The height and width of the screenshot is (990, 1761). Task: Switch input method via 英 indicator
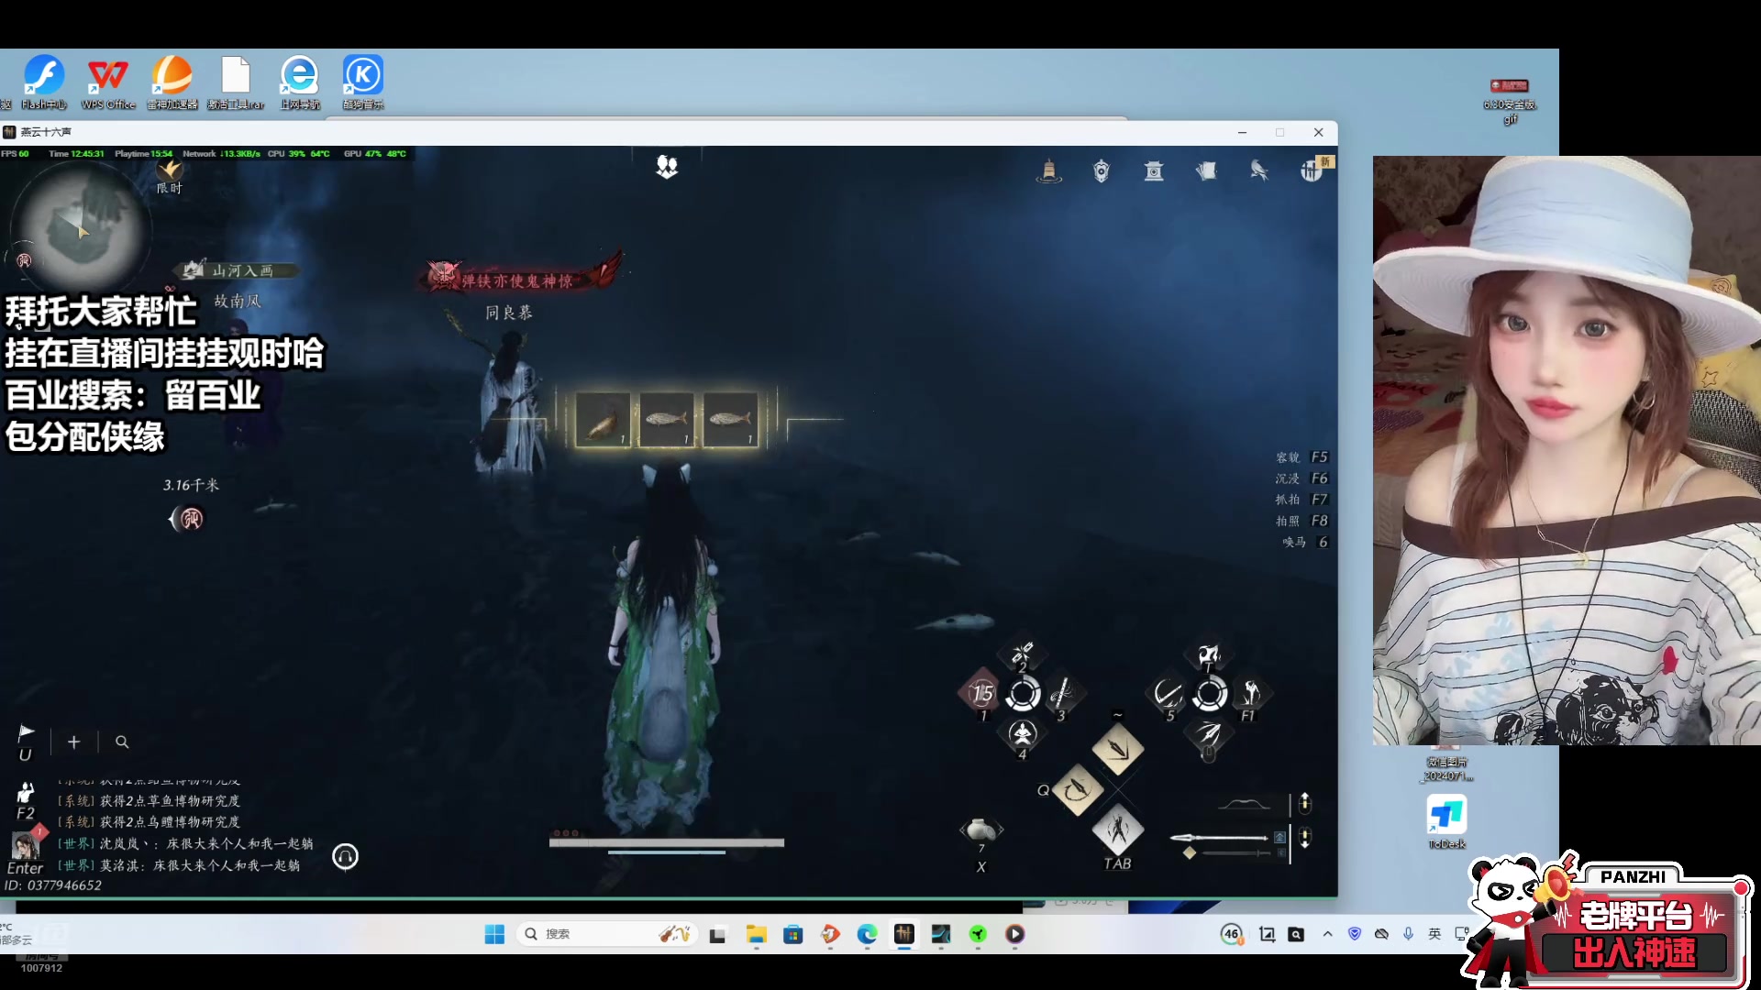pos(1434,934)
